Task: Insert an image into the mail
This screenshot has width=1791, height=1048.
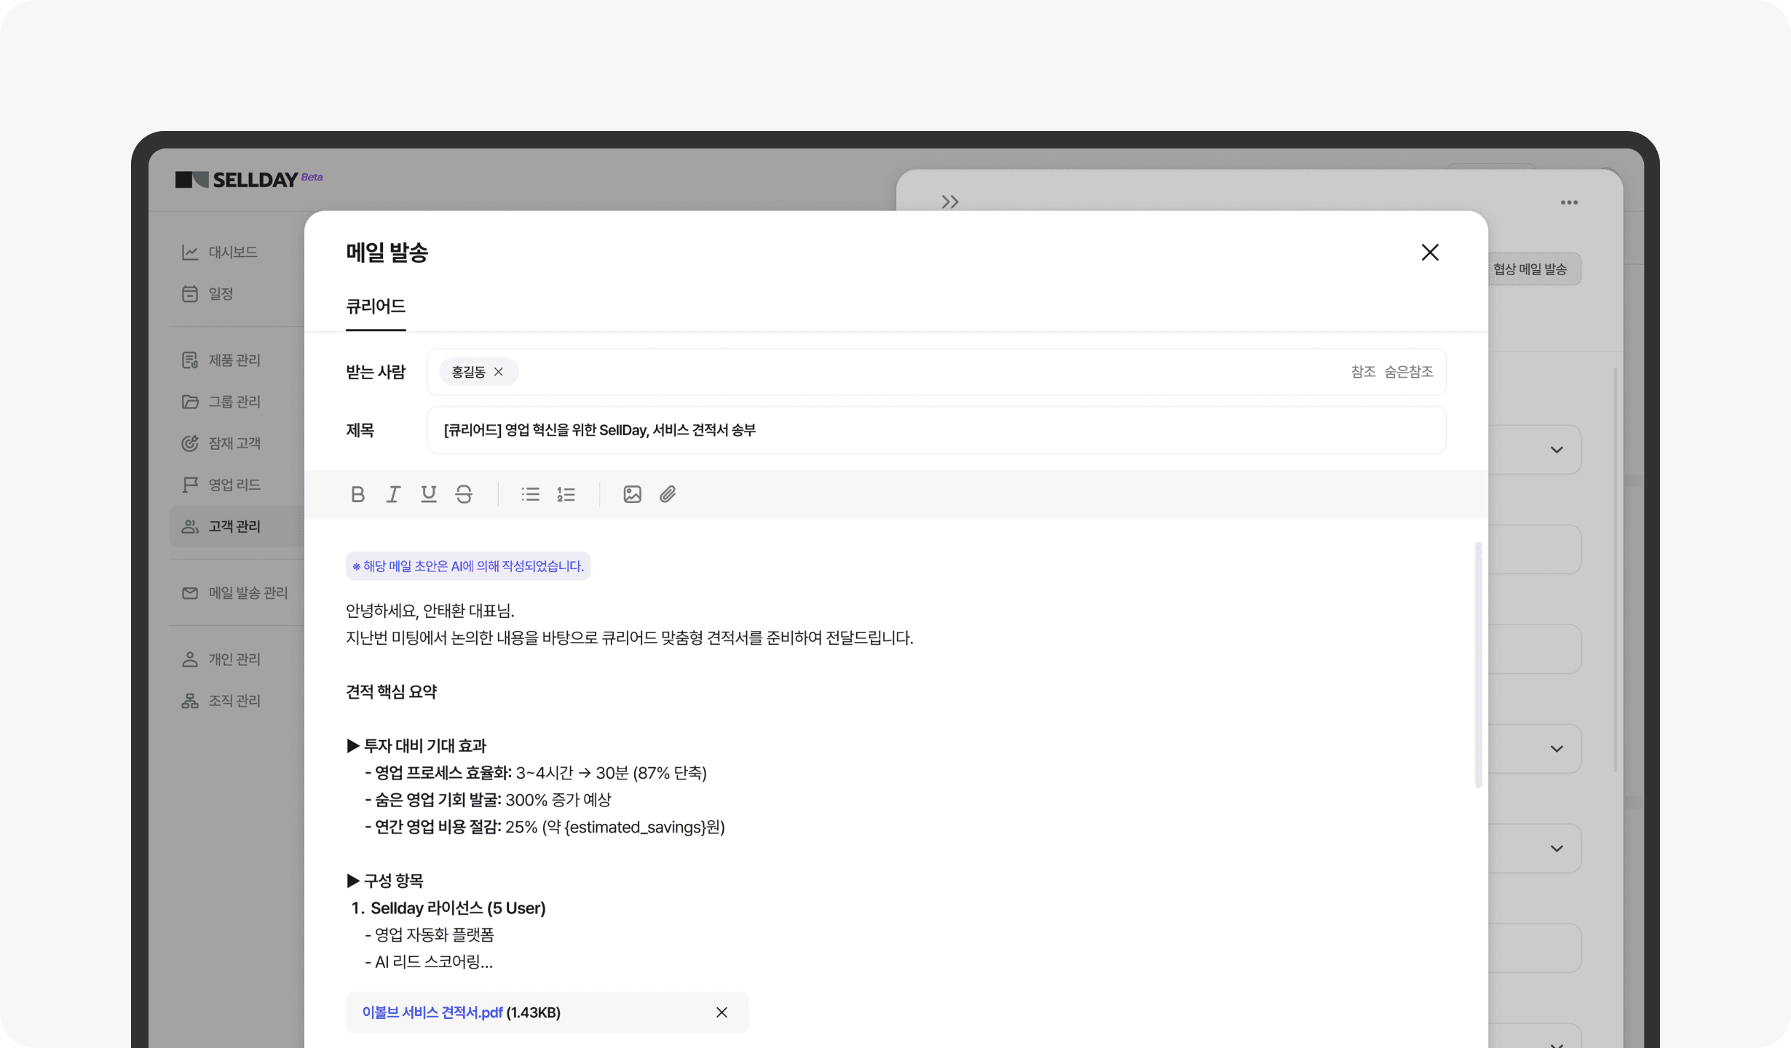Action: pos(633,494)
